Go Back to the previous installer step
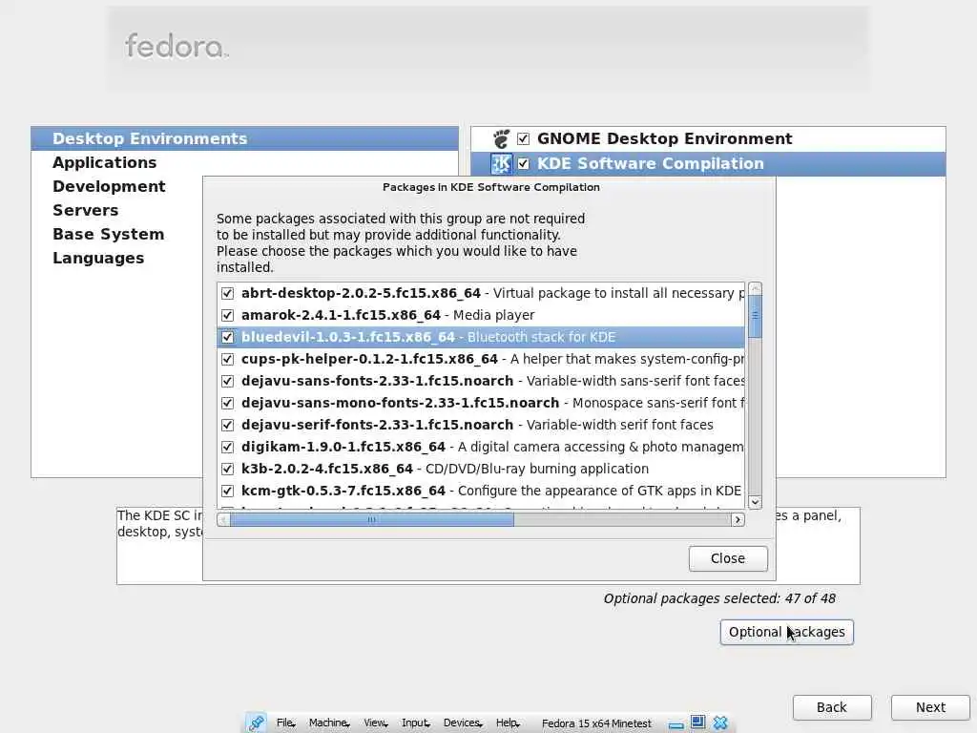 click(x=832, y=707)
